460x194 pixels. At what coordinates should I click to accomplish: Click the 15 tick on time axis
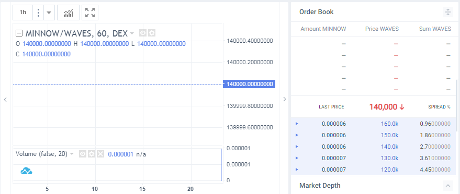point(142,189)
